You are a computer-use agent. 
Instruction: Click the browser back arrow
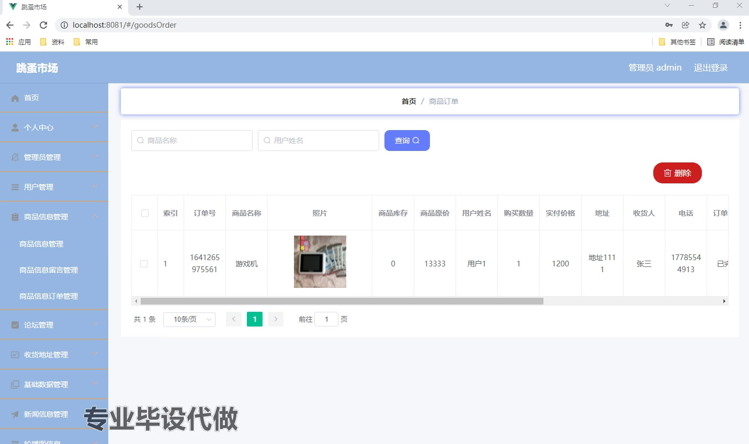point(10,25)
